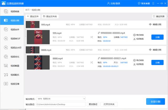Viewport: 168px width, 110px height.
Task: Click trash icon beside 清空列表
Action: (x=154, y=16)
